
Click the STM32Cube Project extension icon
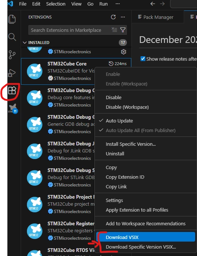click(35, 205)
